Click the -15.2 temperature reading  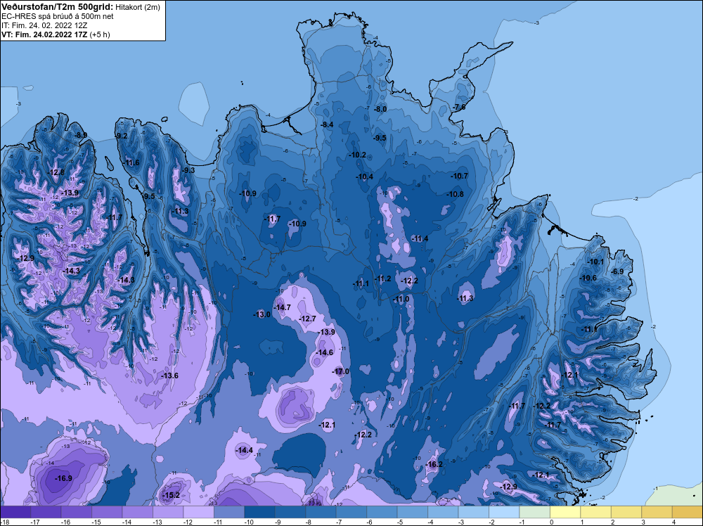[x=171, y=495]
